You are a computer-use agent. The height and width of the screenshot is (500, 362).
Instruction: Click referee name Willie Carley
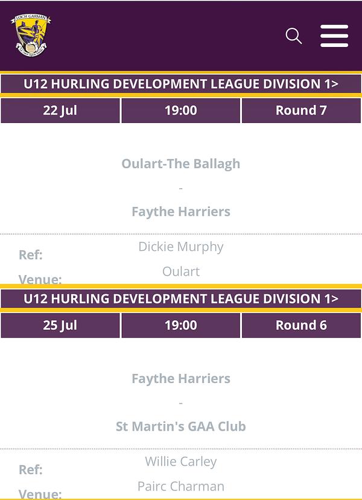click(x=181, y=462)
